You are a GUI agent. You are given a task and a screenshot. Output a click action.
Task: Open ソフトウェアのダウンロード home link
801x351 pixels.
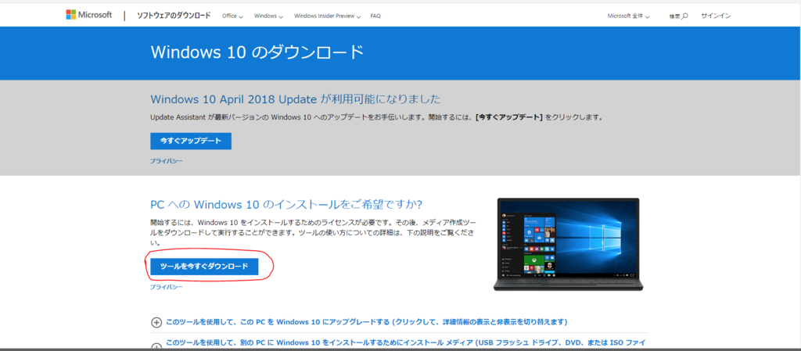pyautogui.click(x=173, y=16)
